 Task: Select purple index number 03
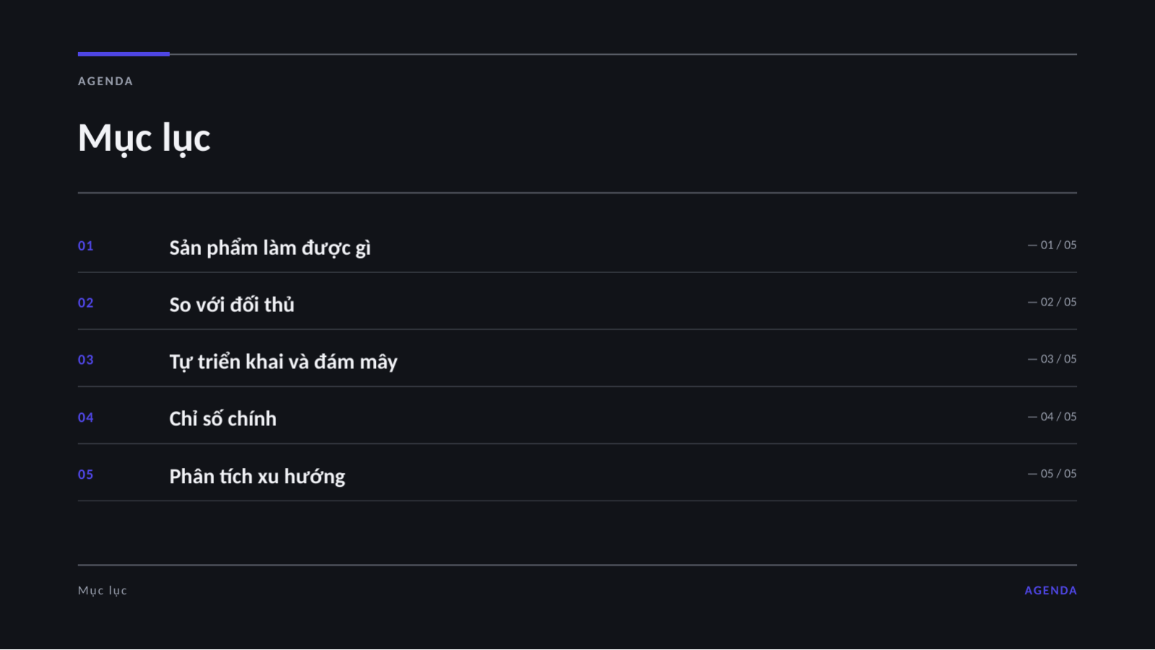85,360
